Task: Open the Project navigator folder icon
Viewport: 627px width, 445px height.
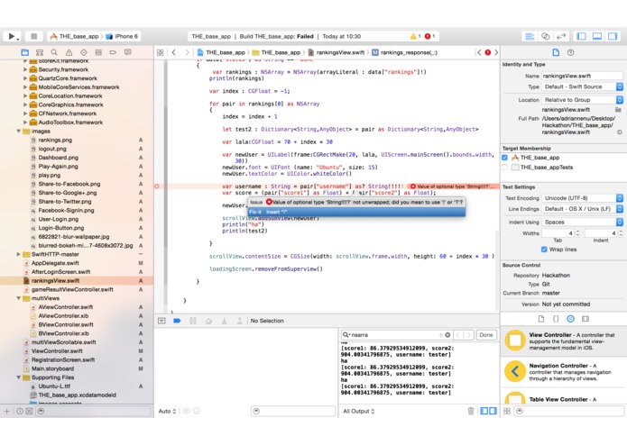Action: [24, 52]
